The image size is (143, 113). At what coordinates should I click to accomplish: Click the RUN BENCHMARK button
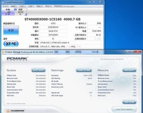pos(124,110)
